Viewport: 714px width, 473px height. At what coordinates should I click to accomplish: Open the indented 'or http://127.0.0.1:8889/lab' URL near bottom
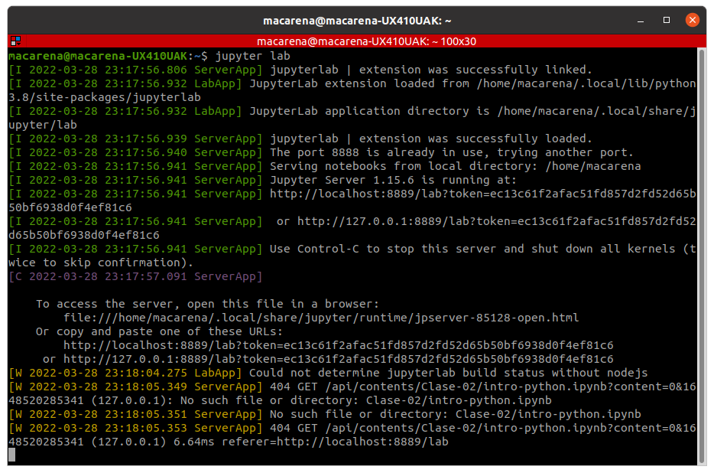point(328,359)
